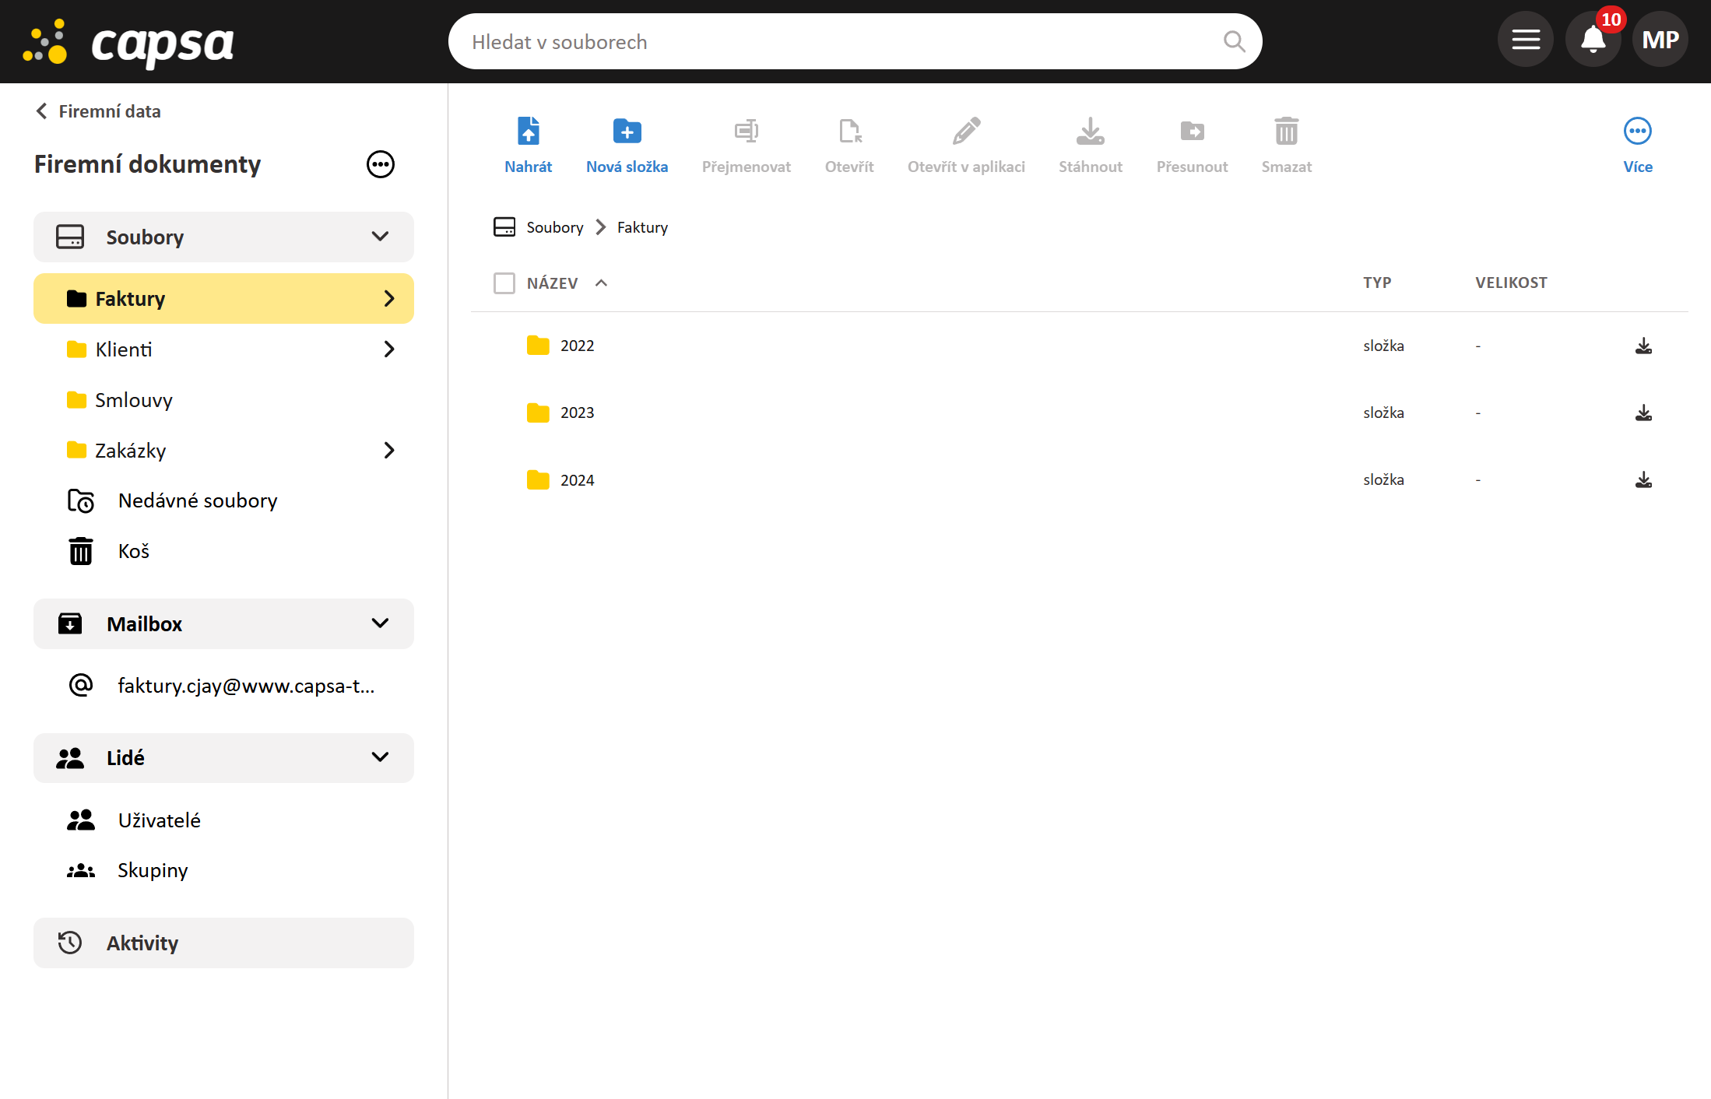This screenshot has height=1099, width=1711.
Task: Click the Soubory breadcrumb link
Action: (554, 227)
